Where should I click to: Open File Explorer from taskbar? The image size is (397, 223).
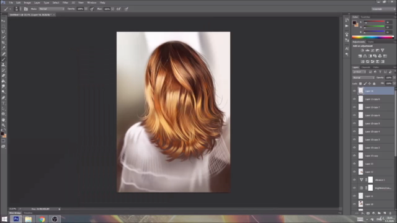point(29,219)
